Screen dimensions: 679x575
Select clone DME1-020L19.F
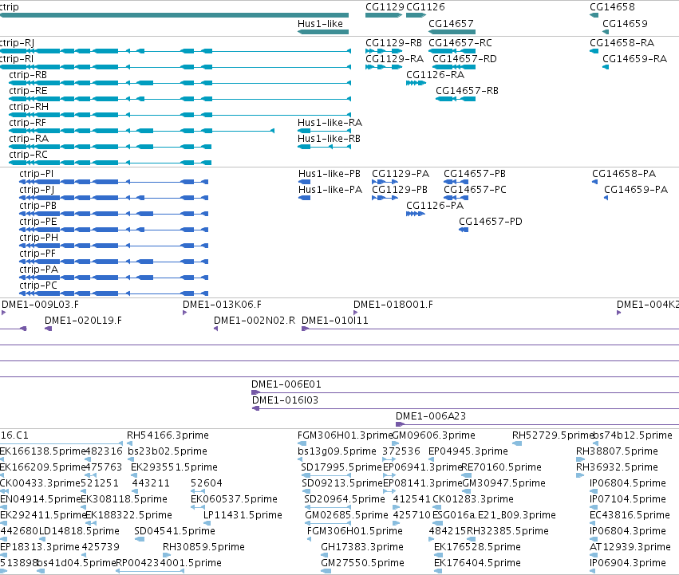(49, 329)
